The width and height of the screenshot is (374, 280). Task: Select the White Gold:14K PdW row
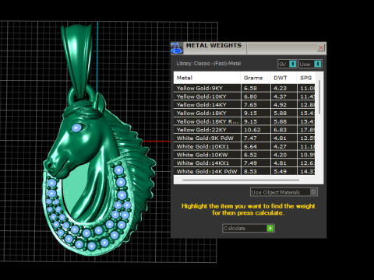[244, 171]
